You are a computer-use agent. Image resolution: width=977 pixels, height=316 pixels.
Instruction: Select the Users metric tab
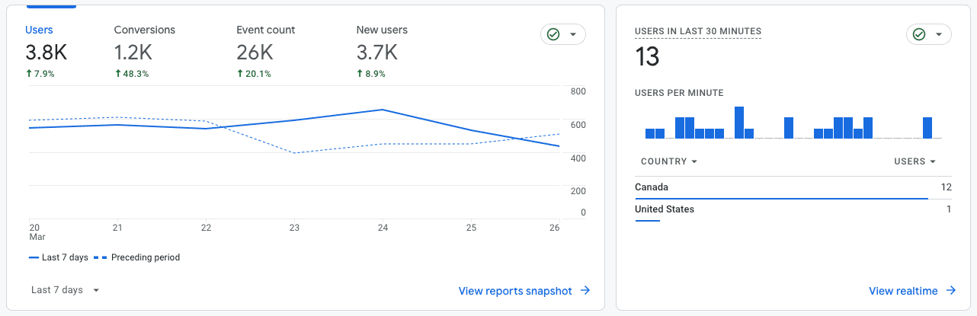coord(40,30)
